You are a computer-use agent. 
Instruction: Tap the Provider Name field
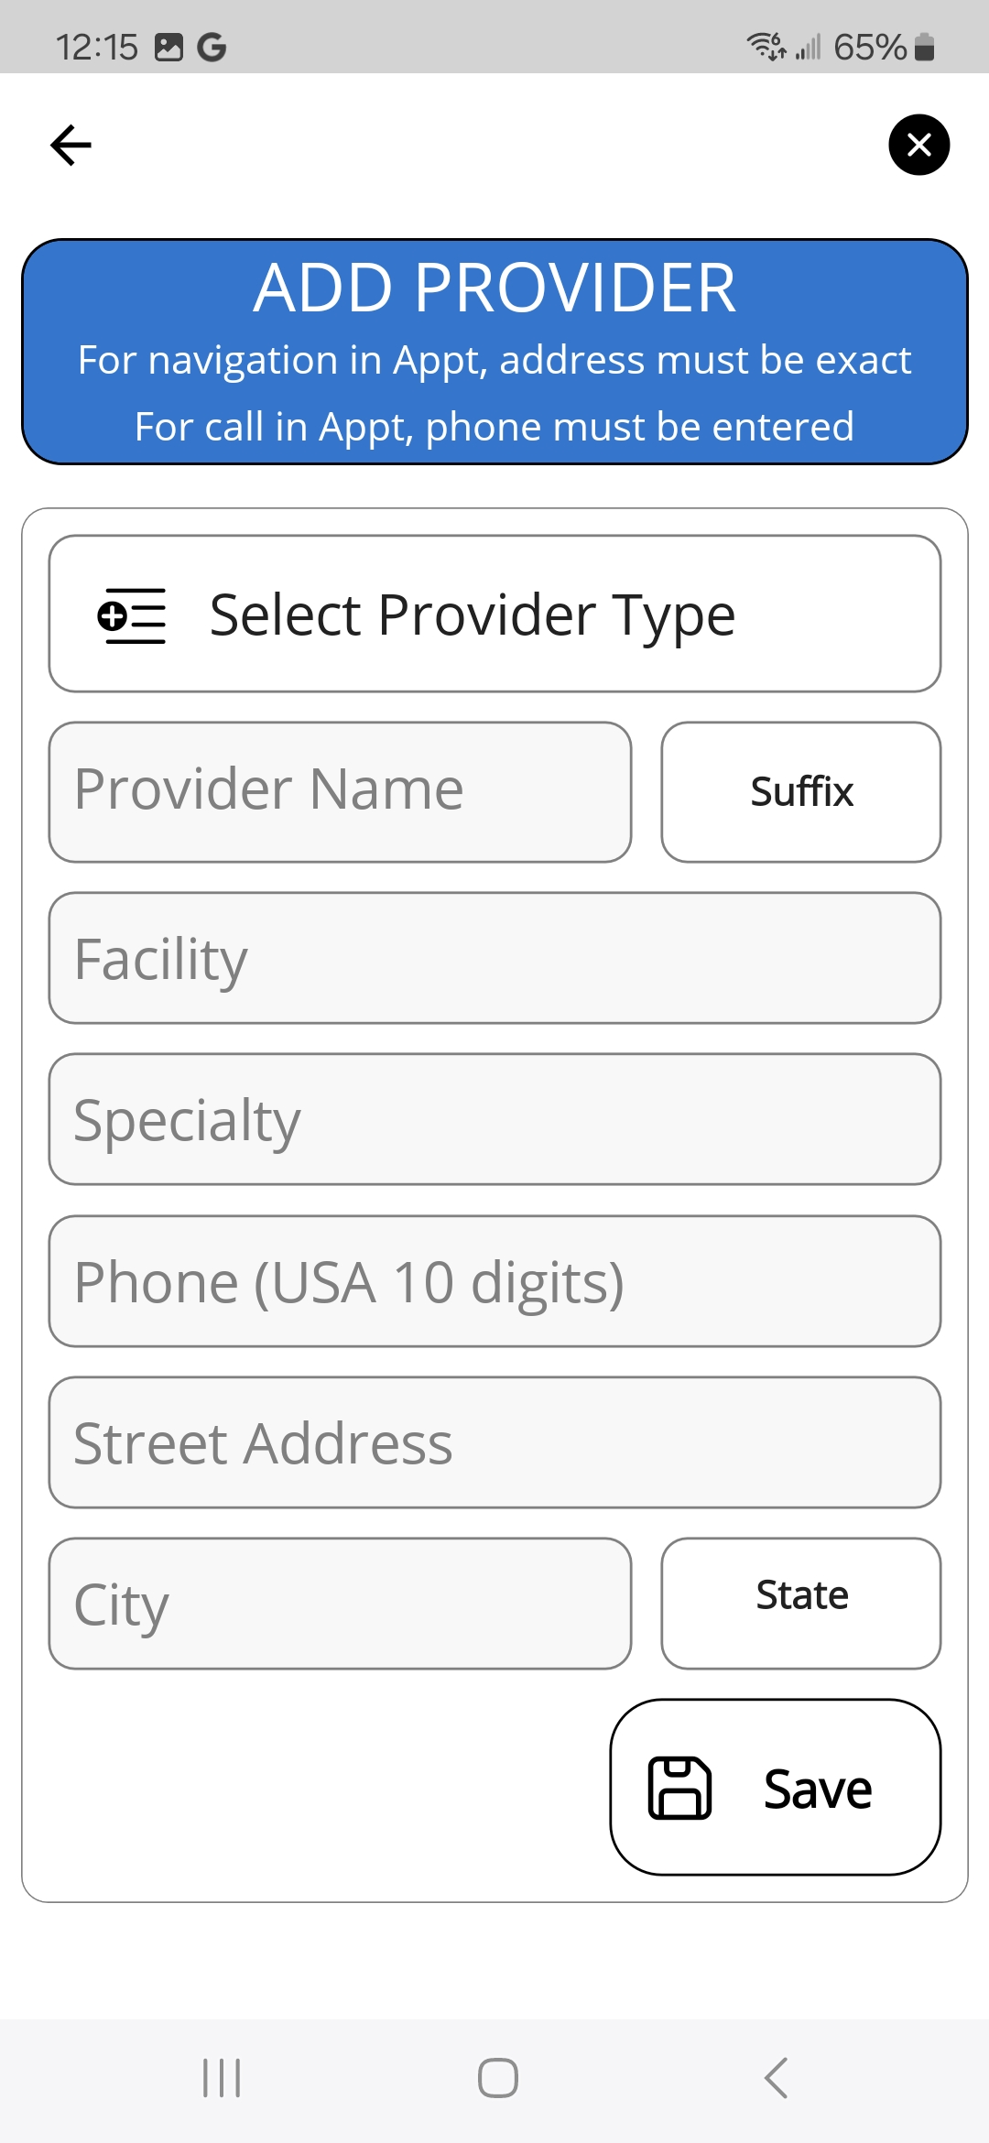click(340, 792)
